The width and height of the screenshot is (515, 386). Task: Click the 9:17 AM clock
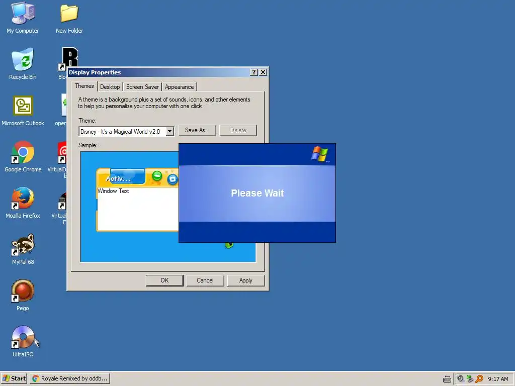tap(498, 379)
